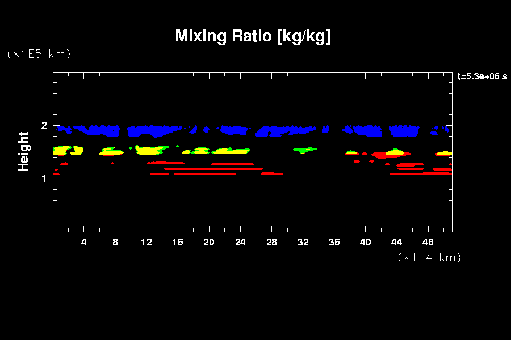Click the x-axis tick label "36"

pos(334,243)
